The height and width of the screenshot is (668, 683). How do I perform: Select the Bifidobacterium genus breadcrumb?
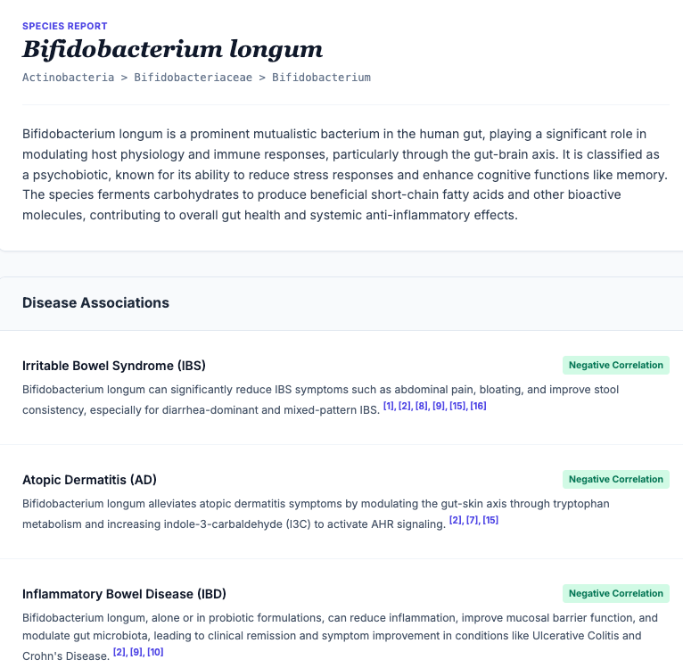pyautogui.click(x=321, y=78)
